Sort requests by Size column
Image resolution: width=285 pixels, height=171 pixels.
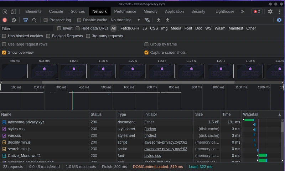tap(207, 114)
